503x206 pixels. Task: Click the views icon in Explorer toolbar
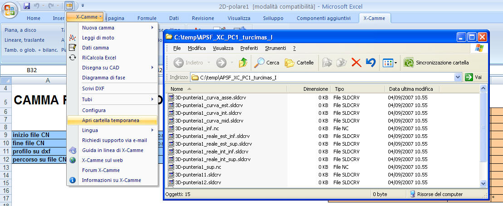coord(388,63)
